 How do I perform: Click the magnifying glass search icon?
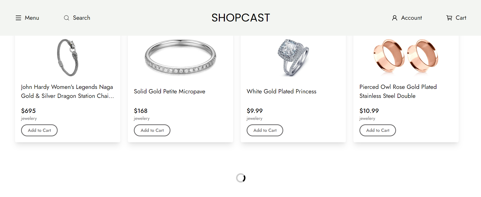[x=66, y=18]
